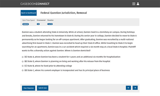Click the Back to Dashboard button
Viewport: 160px width, 96px height.
(x=28, y=13)
